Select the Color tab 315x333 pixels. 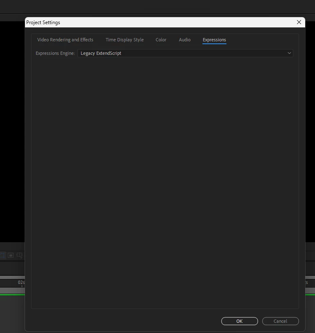point(161,40)
